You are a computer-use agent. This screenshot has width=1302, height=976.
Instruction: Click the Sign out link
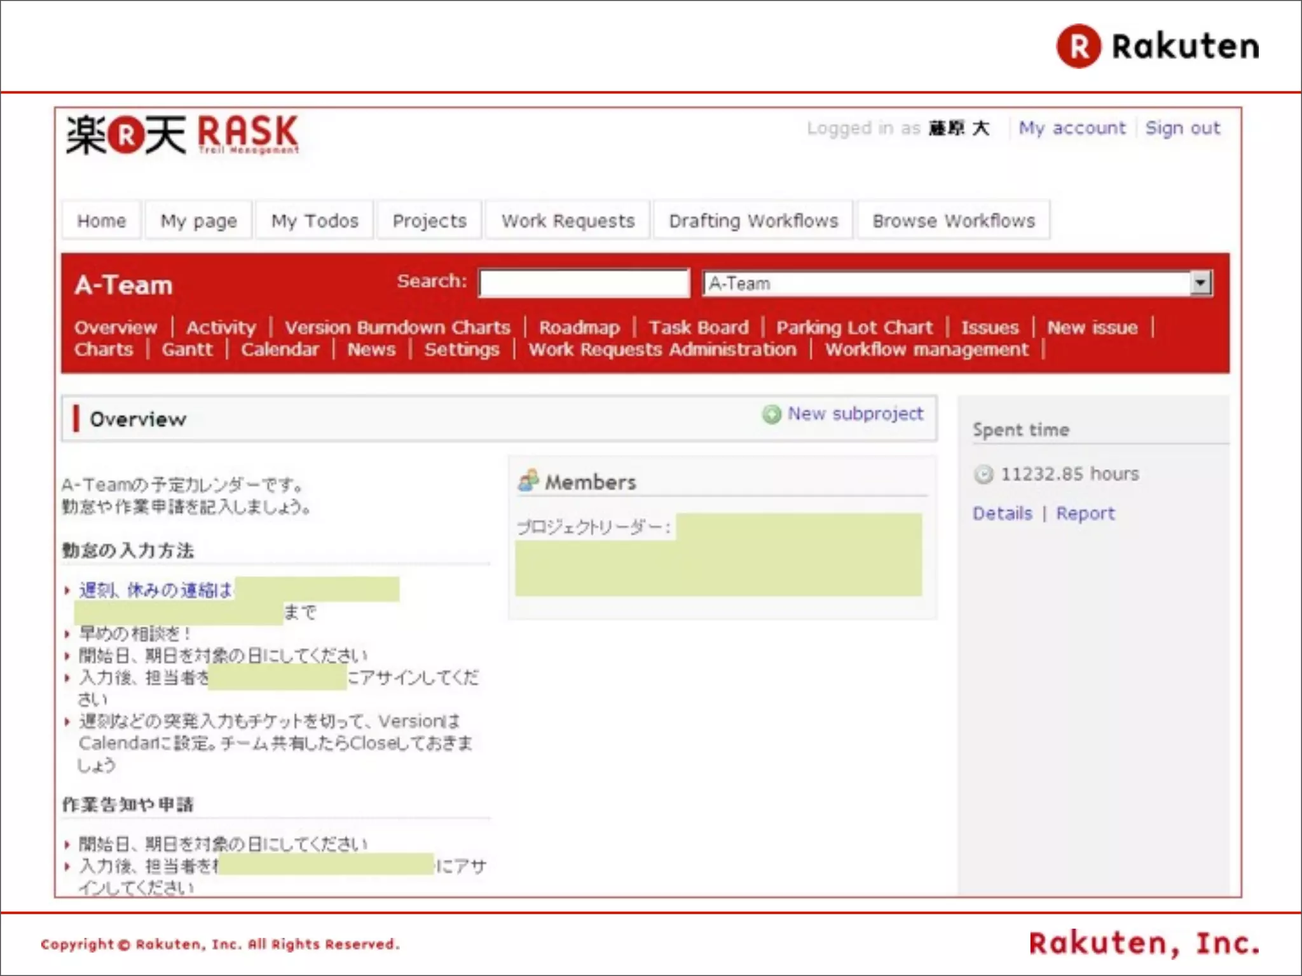[1182, 128]
